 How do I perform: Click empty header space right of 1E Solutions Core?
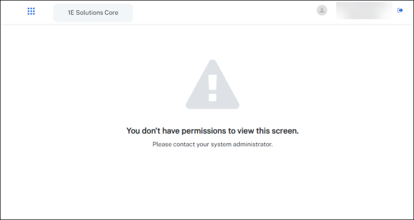pos(222,12)
